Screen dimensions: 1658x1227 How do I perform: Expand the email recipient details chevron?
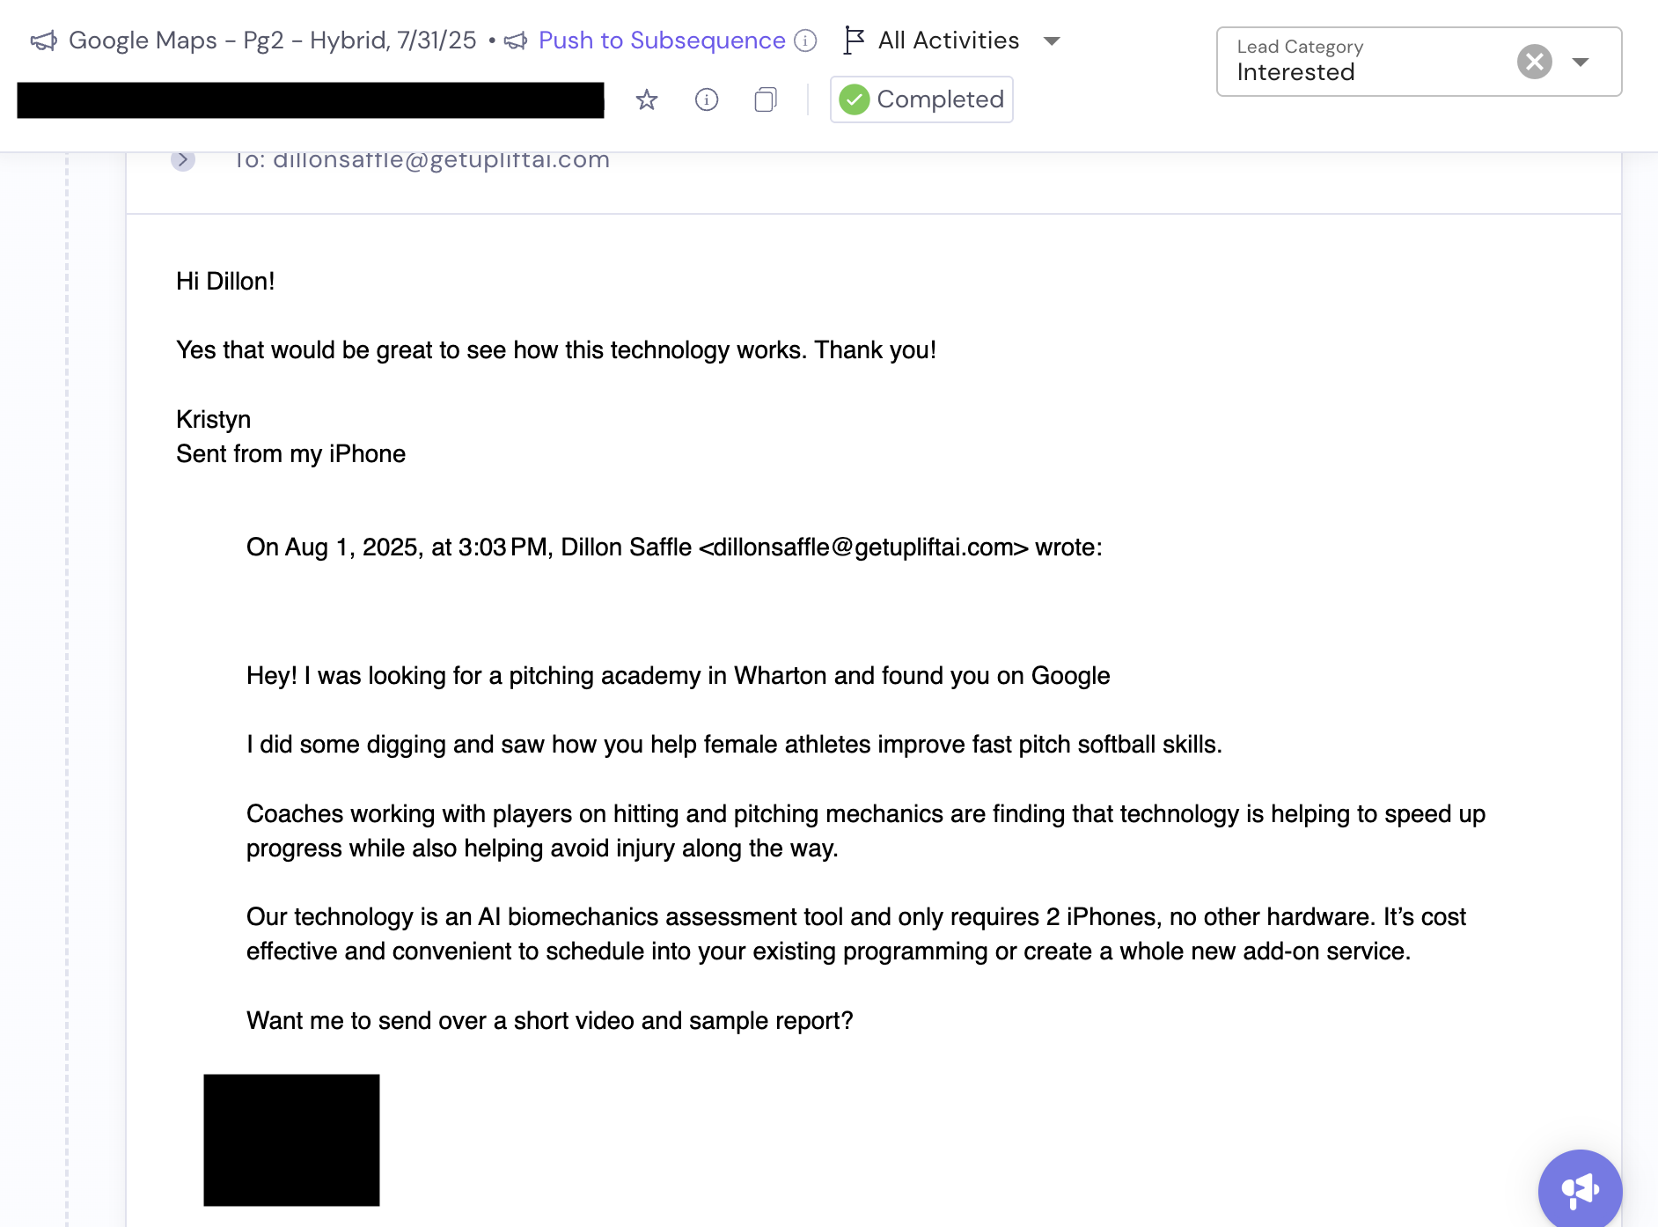click(x=183, y=159)
